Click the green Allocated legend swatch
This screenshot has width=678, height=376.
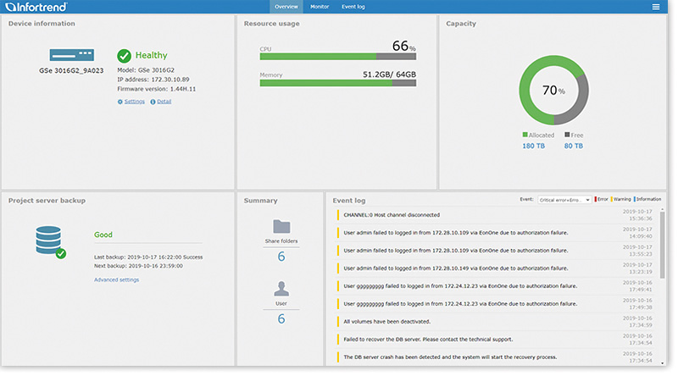(x=525, y=135)
